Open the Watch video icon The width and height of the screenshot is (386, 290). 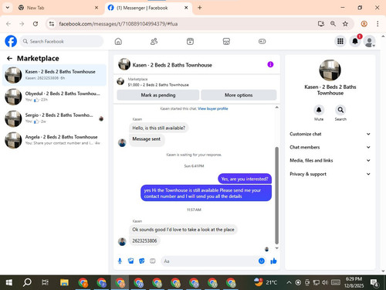tap(190, 41)
